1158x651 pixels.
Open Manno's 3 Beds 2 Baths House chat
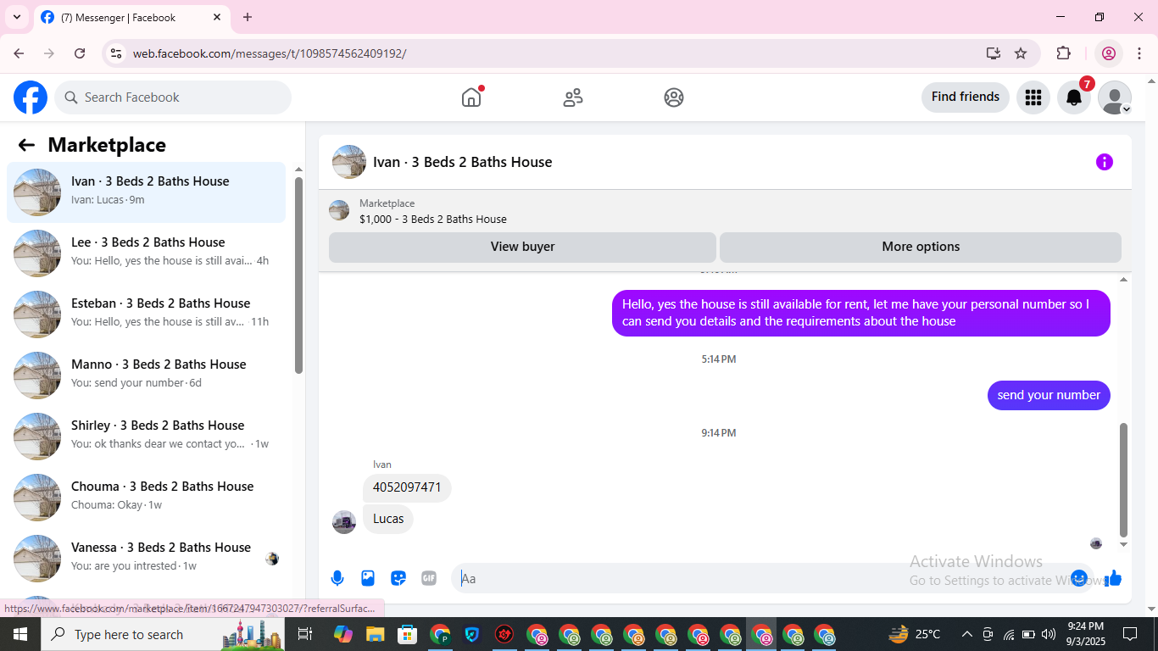pyautogui.click(x=147, y=376)
